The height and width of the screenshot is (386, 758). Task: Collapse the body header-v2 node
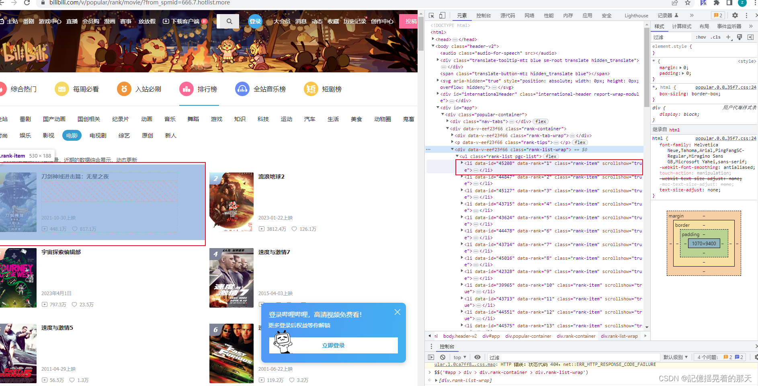point(433,46)
